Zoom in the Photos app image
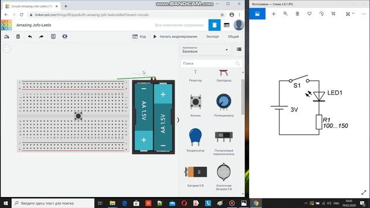370x208 pixels. tap(285, 14)
